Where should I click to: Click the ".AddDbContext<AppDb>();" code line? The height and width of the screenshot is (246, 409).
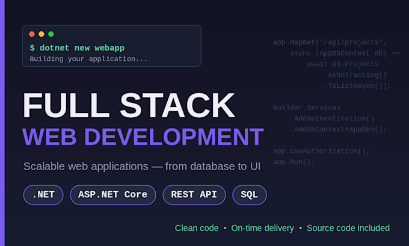[x=338, y=129]
